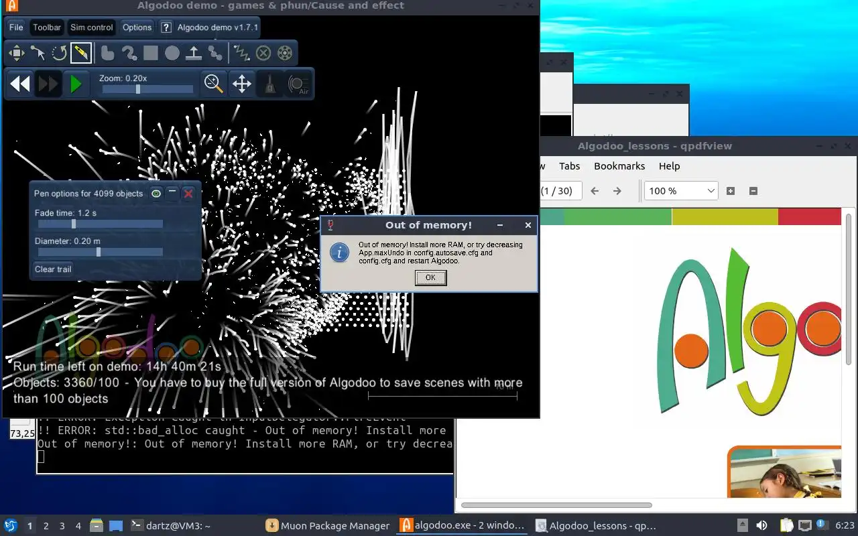Minimize the Pen options panel
Screen dimensions: 858x536
(x=172, y=193)
